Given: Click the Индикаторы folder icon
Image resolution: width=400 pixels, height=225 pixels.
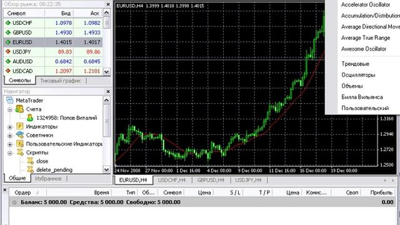Looking at the screenshot, I should point(19,126).
